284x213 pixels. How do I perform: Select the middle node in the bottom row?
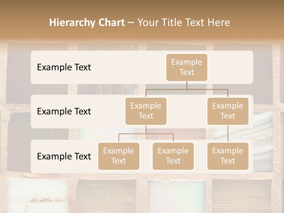[x=173, y=156]
